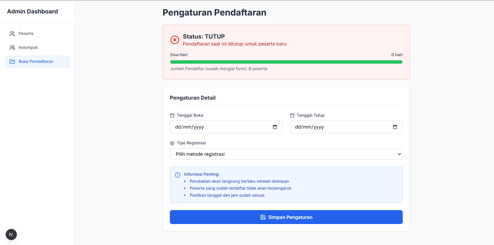Viewport: 494px width, 245px height.
Task: Open the Peserta menu item
Action: pos(37,34)
